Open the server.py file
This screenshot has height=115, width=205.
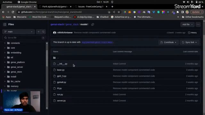(x=61, y=101)
